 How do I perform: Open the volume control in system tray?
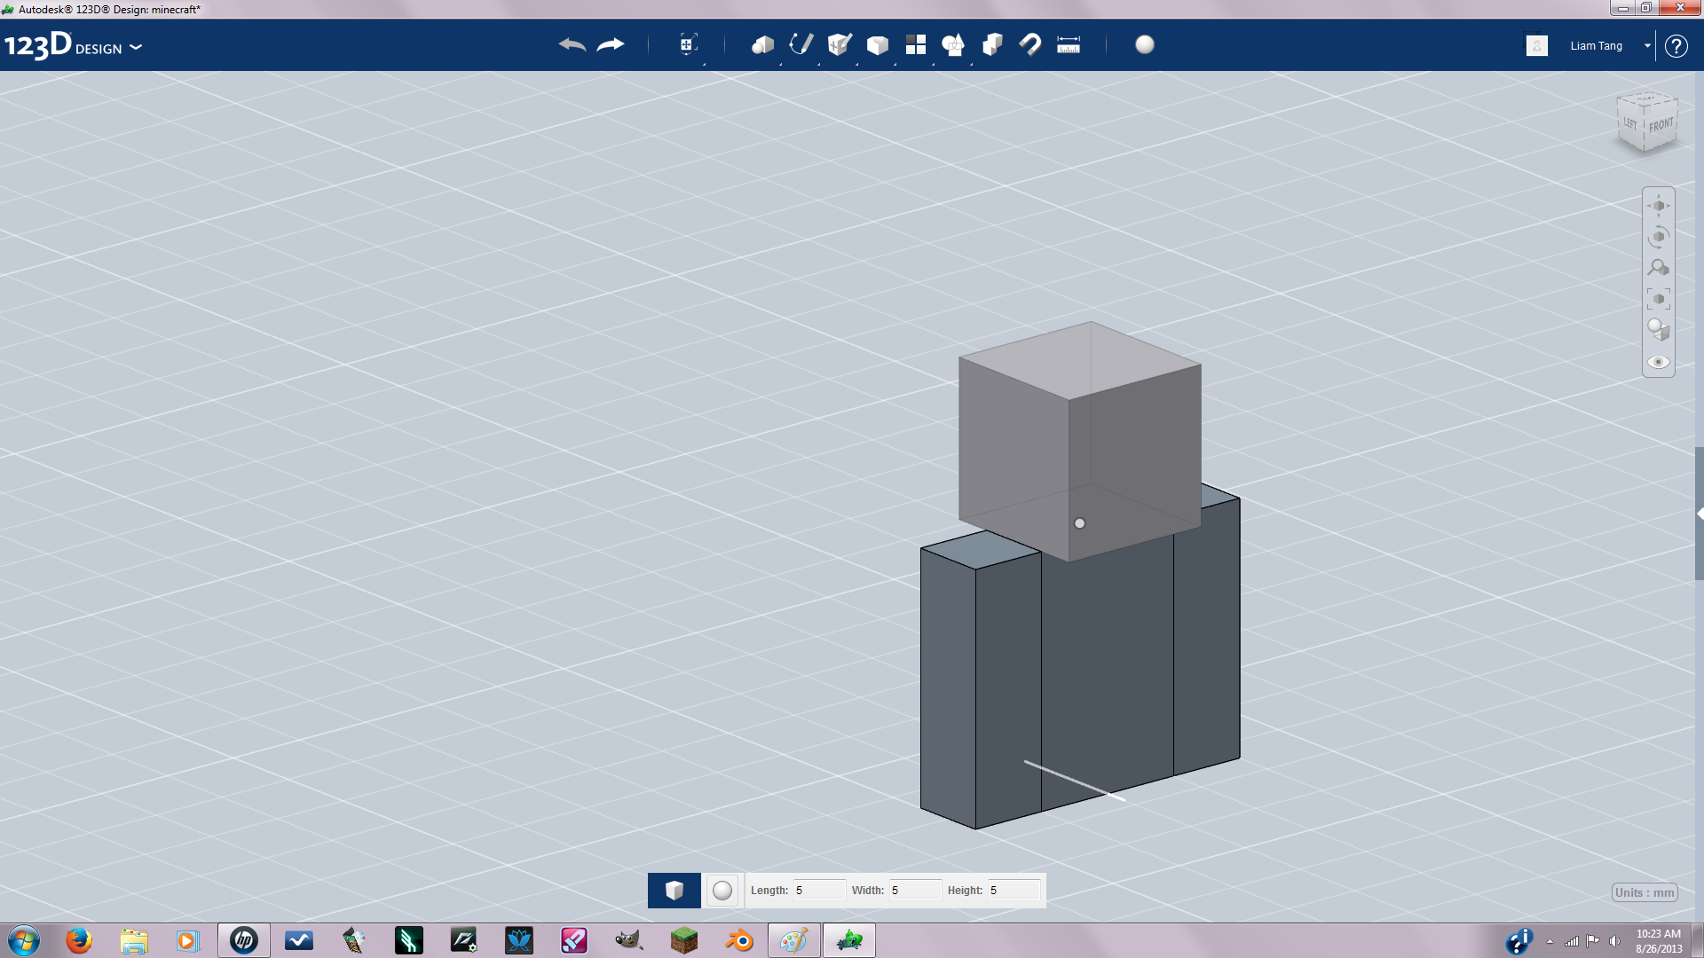click(1615, 941)
